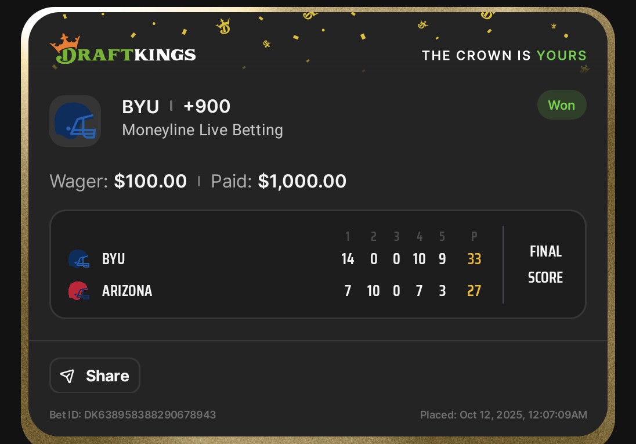
Task: Tap the ARIZONA team name
Action: pos(127,291)
